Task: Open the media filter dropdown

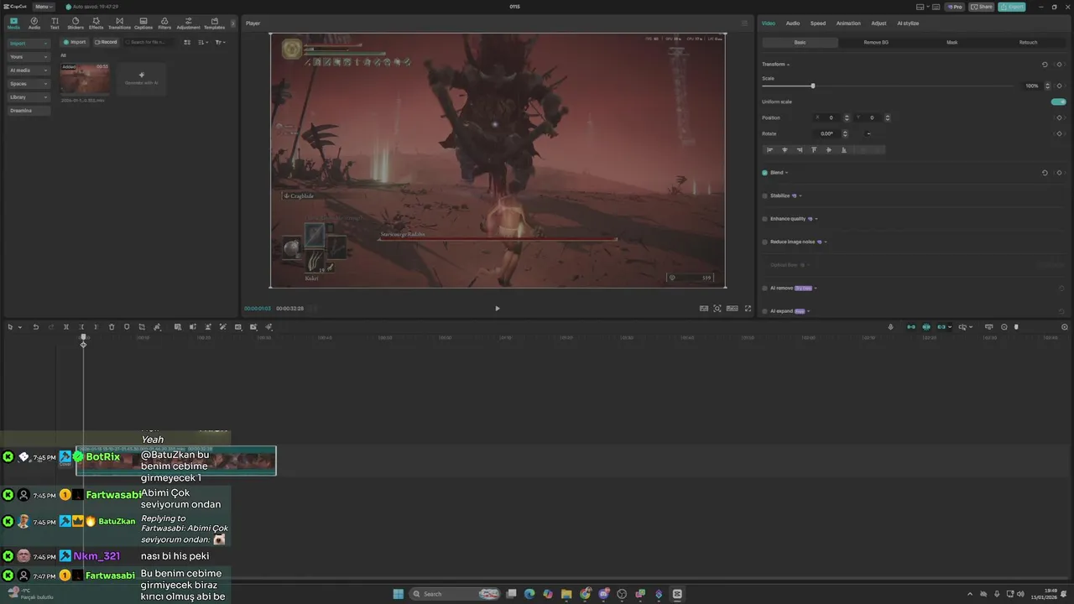Action: click(x=220, y=42)
